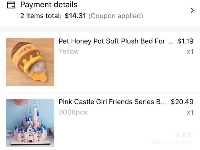
Task: Select the $1.19 item price
Action: tap(185, 41)
